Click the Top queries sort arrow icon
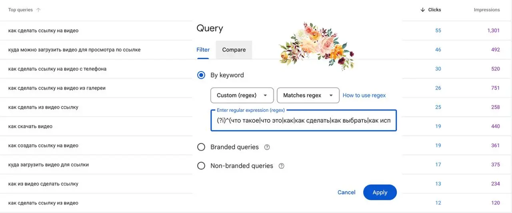The image size is (512, 213). click(38, 10)
